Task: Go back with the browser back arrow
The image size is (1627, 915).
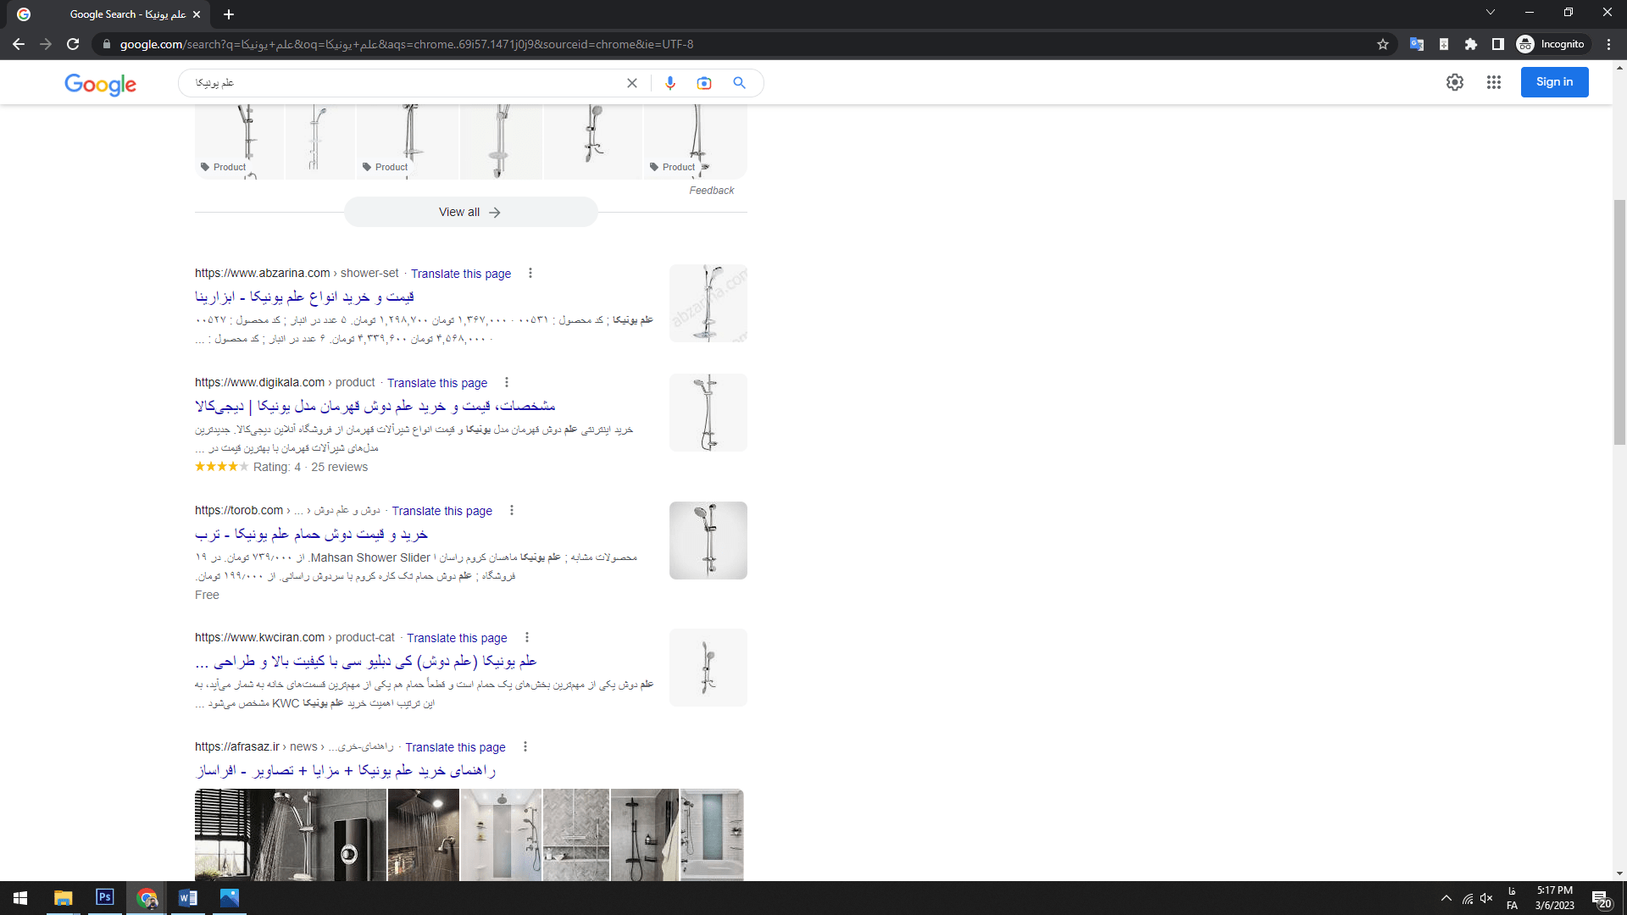Action: tap(19, 44)
